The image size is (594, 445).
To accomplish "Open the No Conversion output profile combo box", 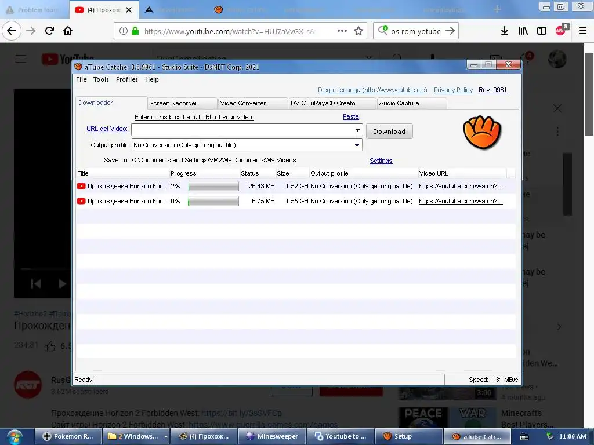I will tap(247, 145).
